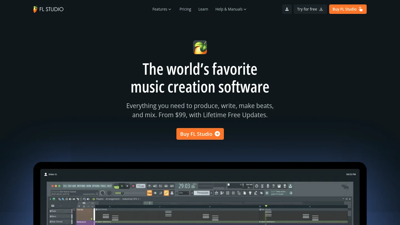Select the playlist Slip tool icon
This screenshot has width=400, height=225.
tap(74, 199)
